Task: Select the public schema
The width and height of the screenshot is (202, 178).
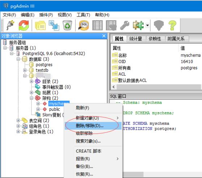Action: [x=55, y=109]
